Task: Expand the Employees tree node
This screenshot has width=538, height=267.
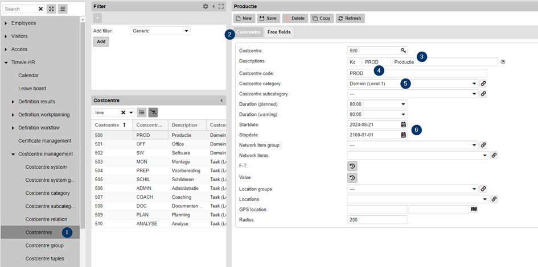Action: point(6,23)
